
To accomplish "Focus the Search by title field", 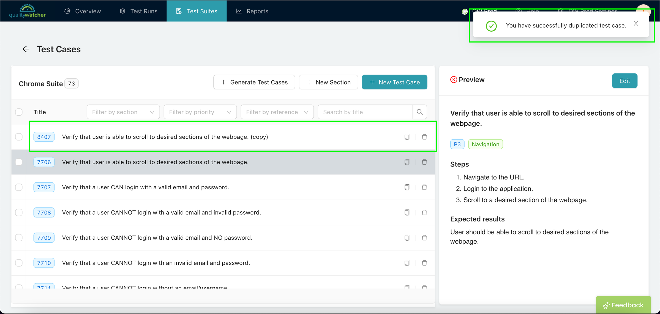I will pos(365,112).
